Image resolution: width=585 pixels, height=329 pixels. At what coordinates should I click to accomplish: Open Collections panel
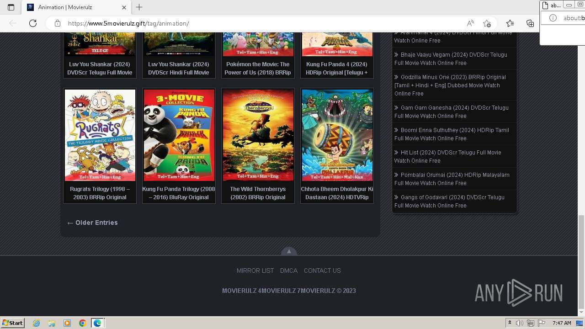pyautogui.click(x=530, y=23)
